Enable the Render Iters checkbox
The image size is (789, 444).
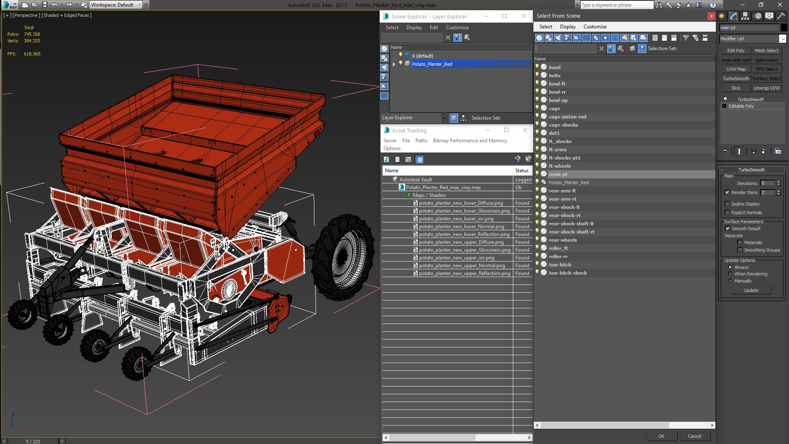pos(727,192)
